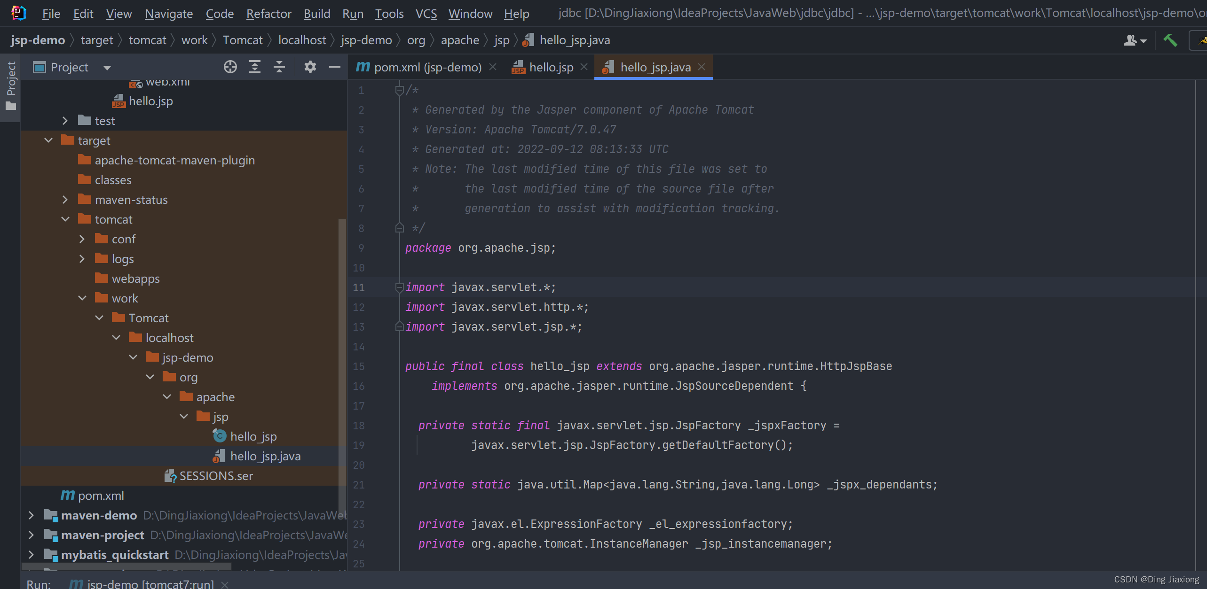Click the Collapse All icon in Project panel
This screenshot has height=589, width=1207.
(279, 67)
